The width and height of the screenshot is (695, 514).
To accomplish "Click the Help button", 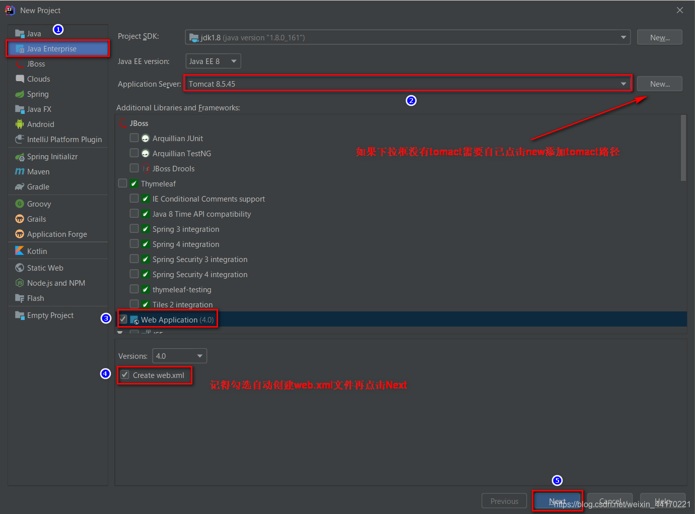I will coord(663,501).
